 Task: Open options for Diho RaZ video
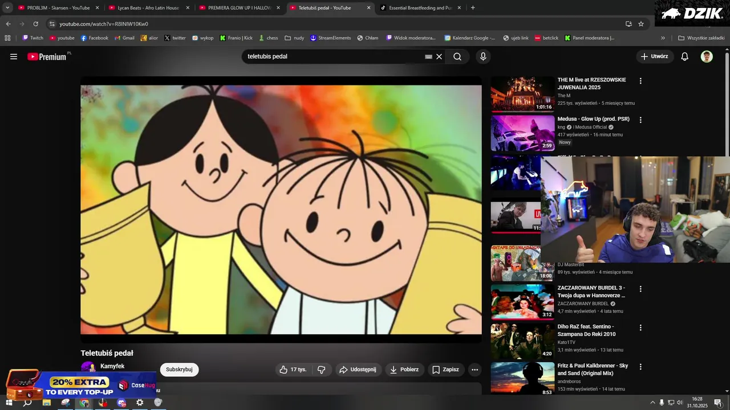point(640,327)
